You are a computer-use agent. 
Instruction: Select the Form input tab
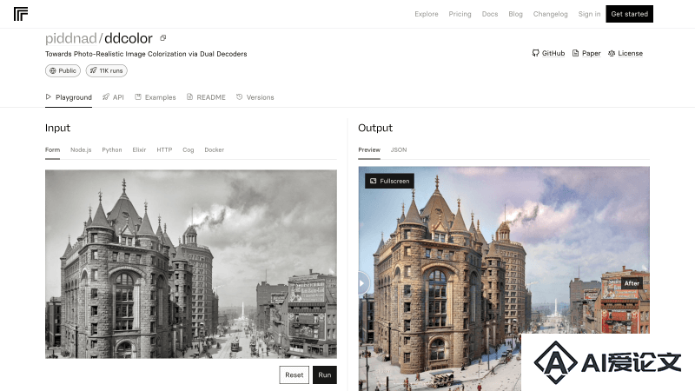52,149
